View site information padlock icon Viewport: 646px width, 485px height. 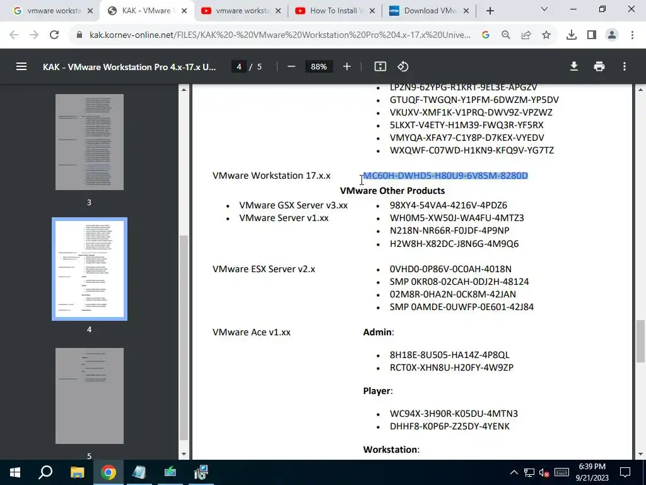pos(80,35)
